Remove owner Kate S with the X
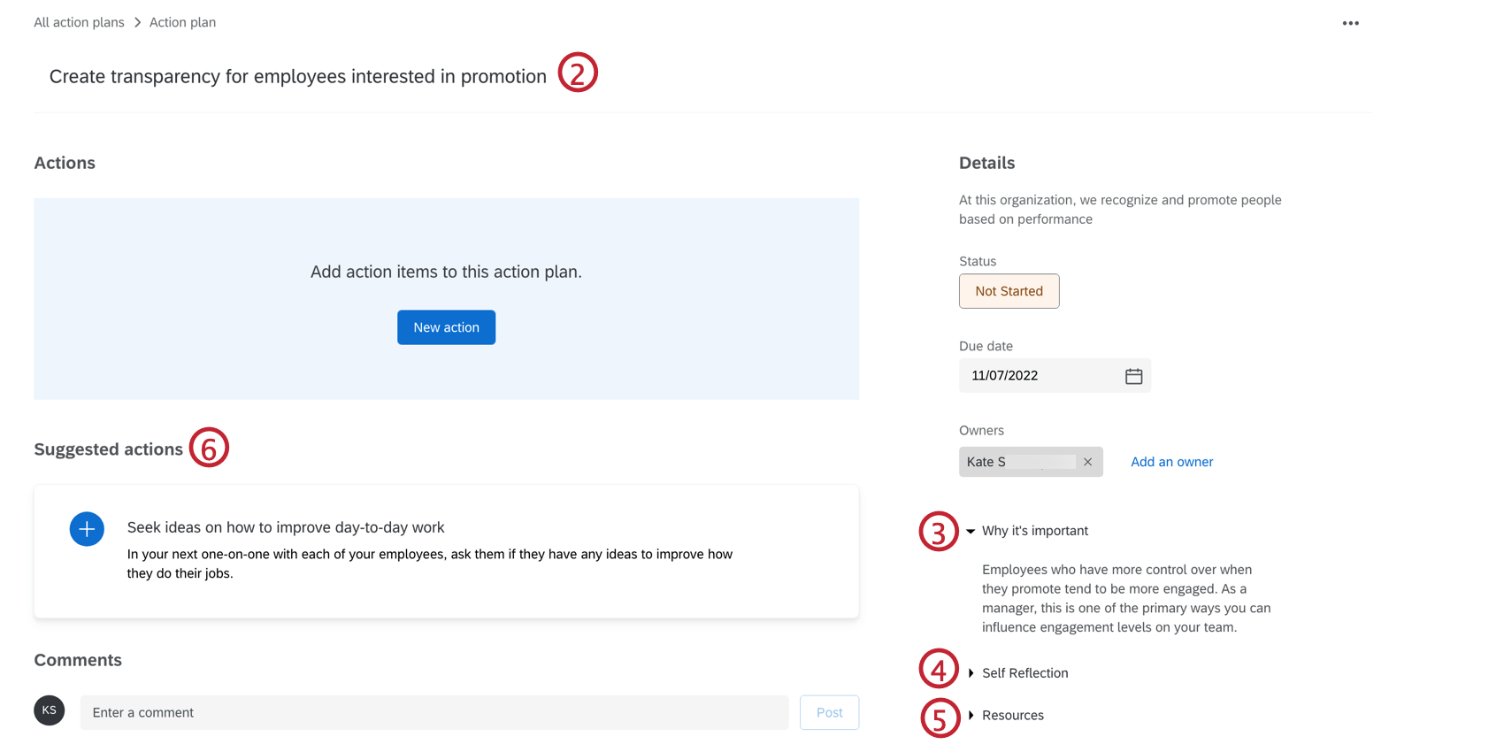Screen dimensions: 1504x752 click(1087, 462)
